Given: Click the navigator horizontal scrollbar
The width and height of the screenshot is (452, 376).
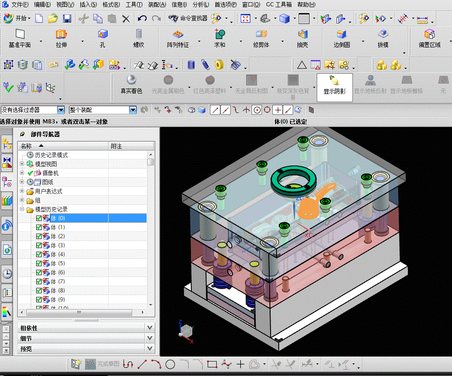Looking at the screenshot, I should click(x=79, y=312).
